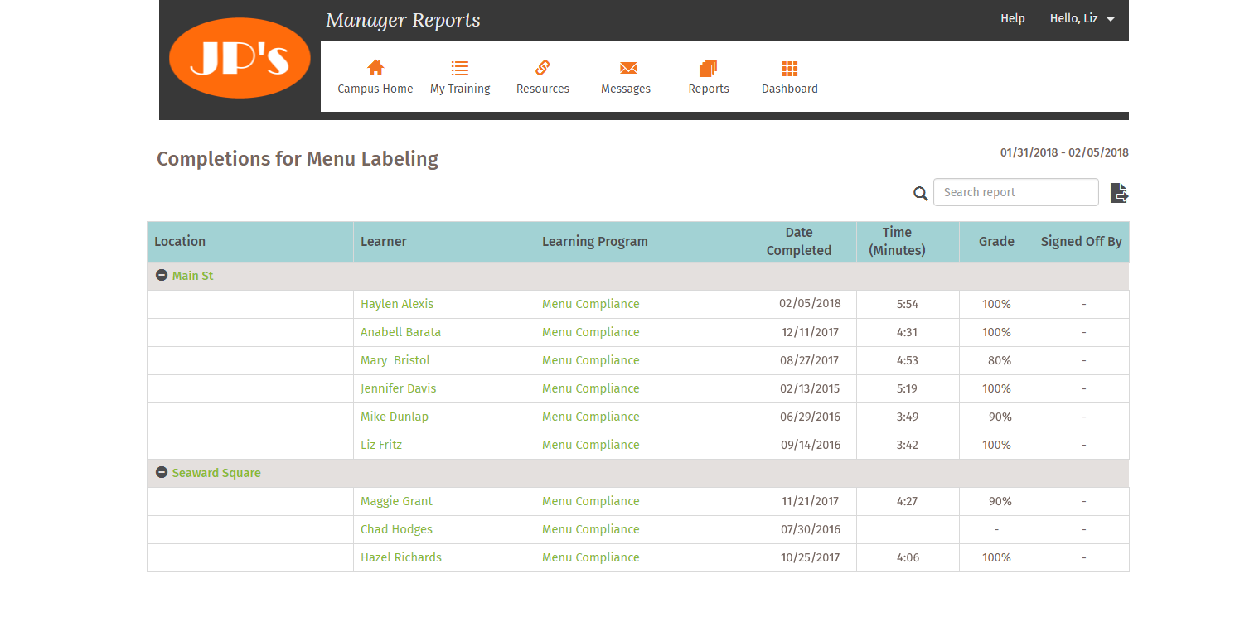
Task: Sort by Signed Off By header
Action: click(1082, 242)
